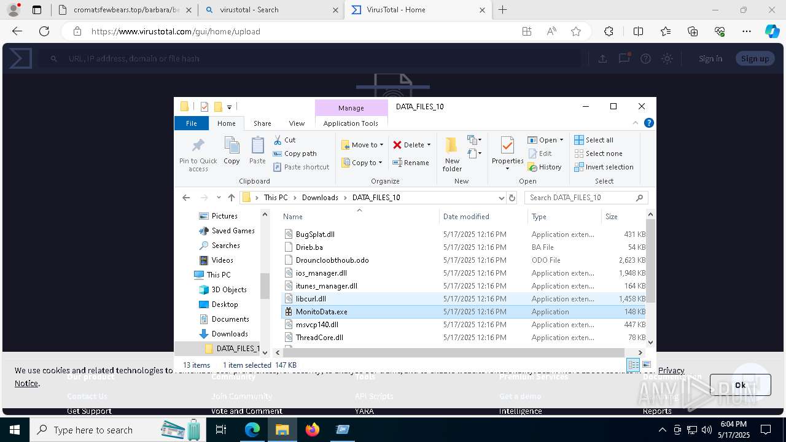Expand Properties dropdown arrow
Viewport: 786px width, 442px height.
507,169
